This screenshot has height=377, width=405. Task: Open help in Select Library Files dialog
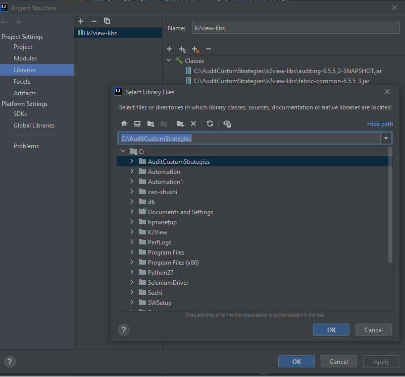(124, 330)
